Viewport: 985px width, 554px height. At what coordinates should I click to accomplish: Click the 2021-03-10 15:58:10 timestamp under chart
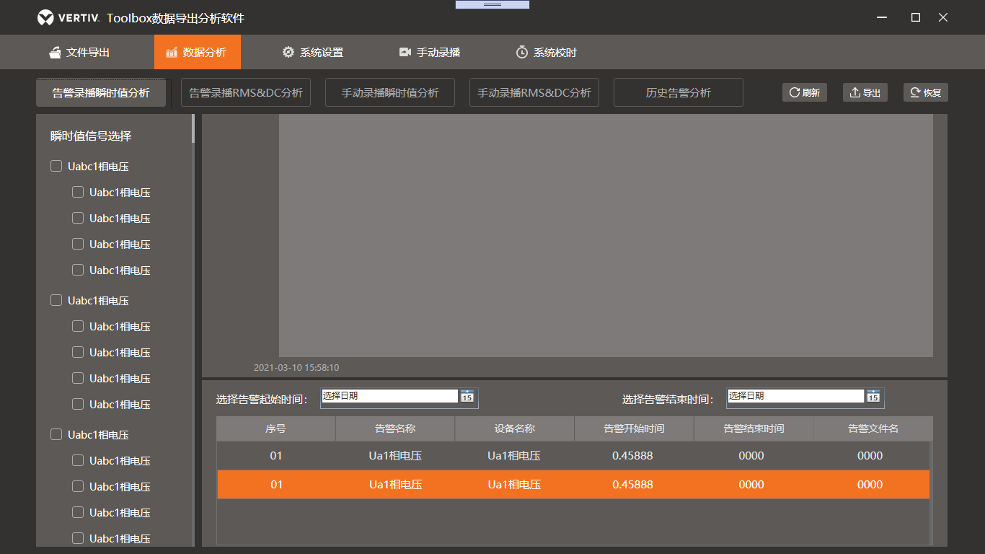pyautogui.click(x=296, y=368)
